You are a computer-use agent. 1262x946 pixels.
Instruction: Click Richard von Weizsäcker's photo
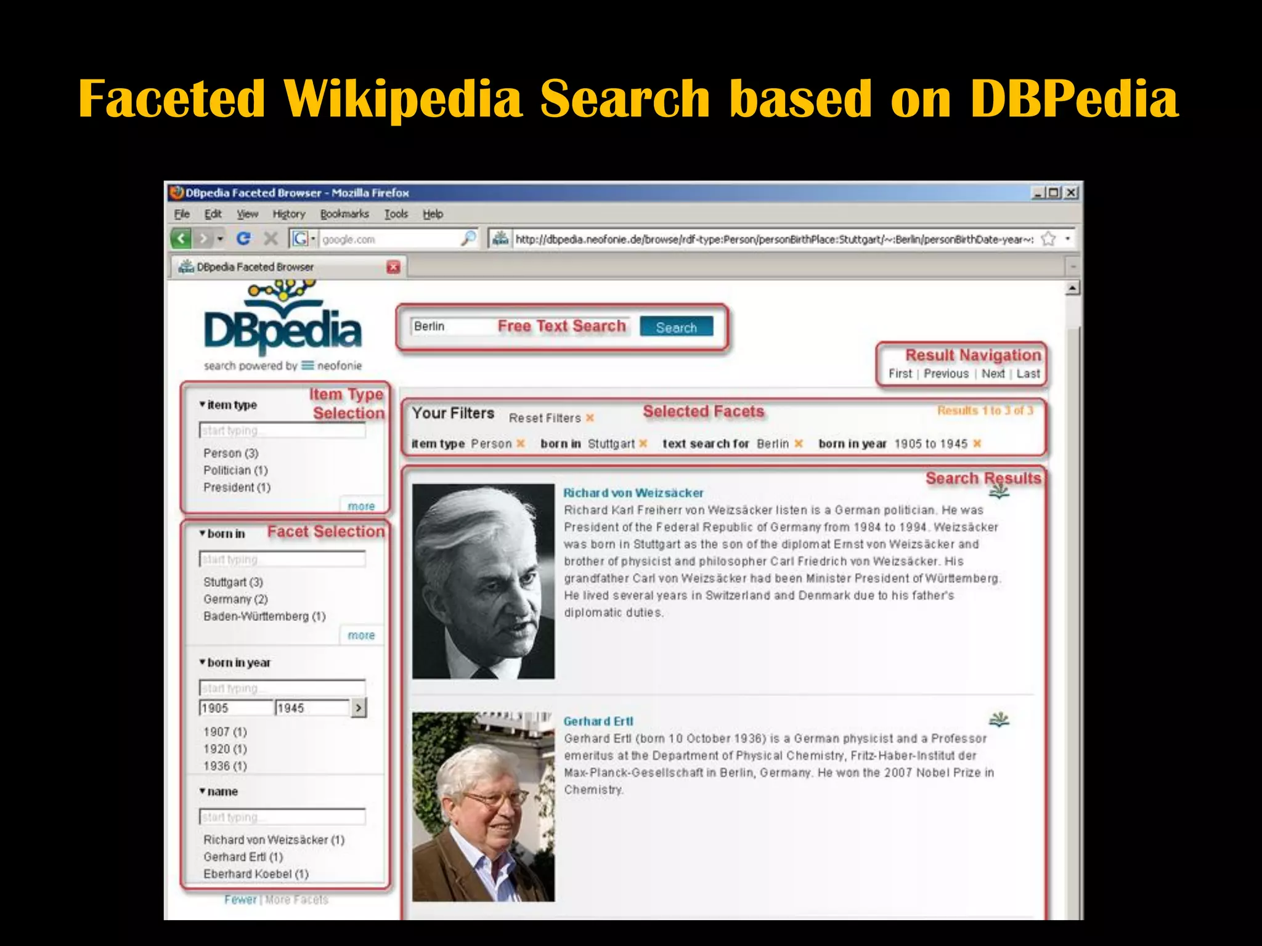483,581
